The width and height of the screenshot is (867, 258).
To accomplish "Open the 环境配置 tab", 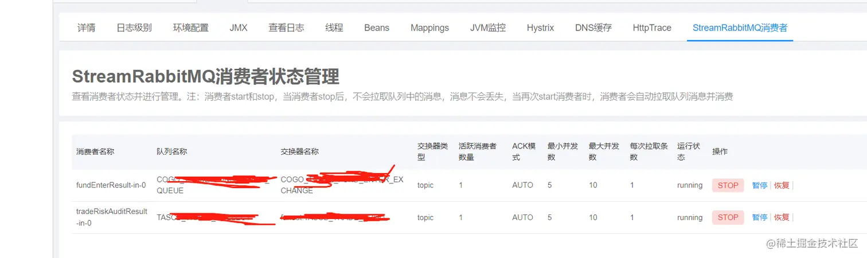I will tap(191, 28).
